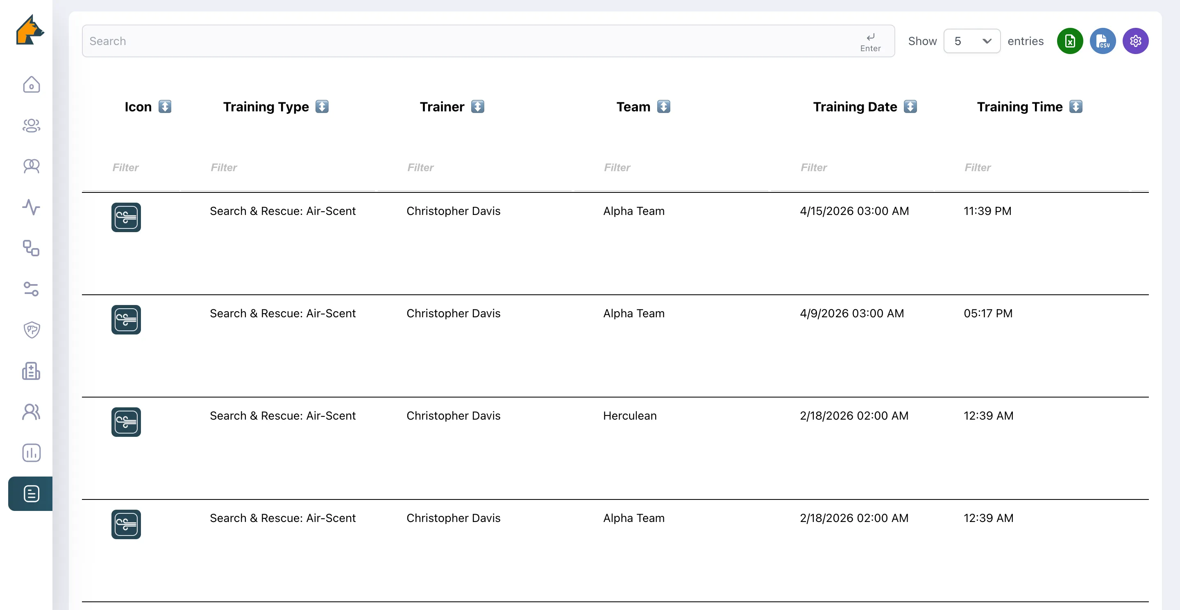Image resolution: width=1180 pixels, height=610 pixels.
Task: Sort by Trainer column
Action: [x=478, y=106]
